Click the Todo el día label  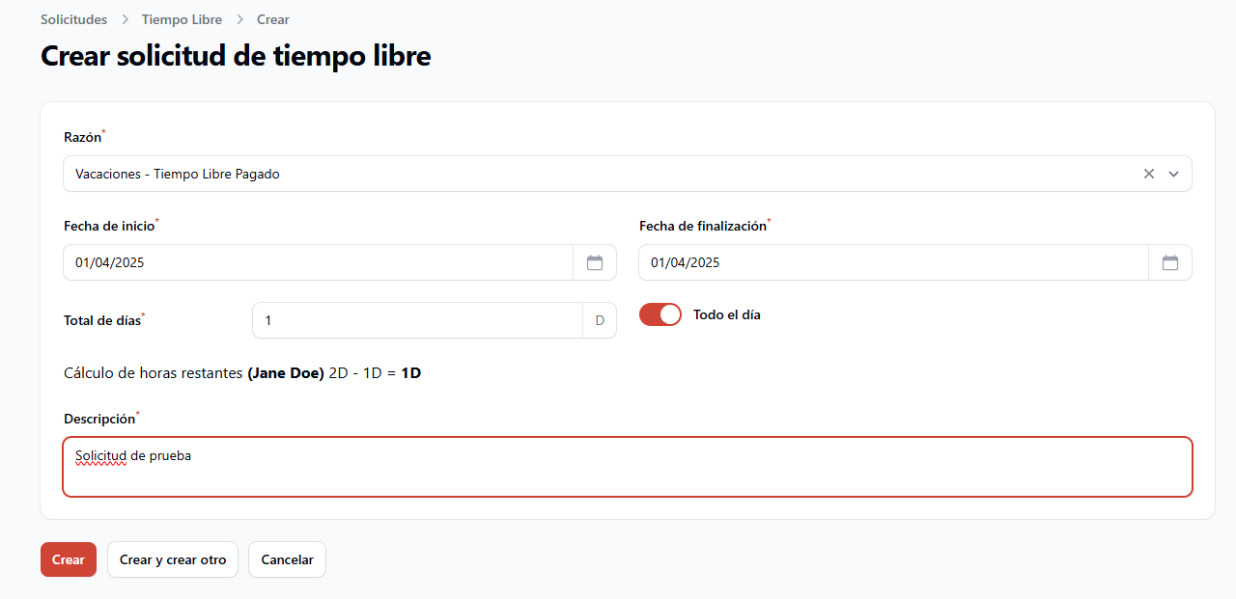(x=727, y=314)
